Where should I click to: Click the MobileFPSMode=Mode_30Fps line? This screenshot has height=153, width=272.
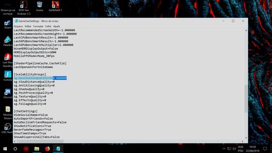click(x=34, y=56)
